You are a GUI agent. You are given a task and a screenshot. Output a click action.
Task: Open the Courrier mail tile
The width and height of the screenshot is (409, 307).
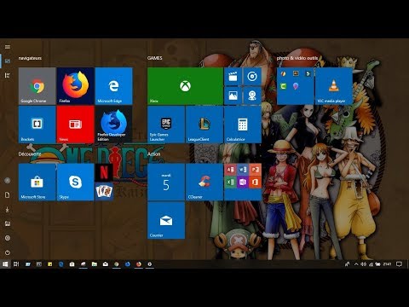pos(166,221)
